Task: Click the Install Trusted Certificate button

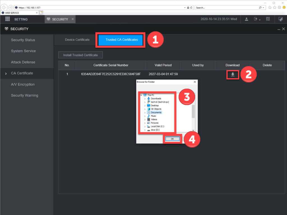Action: pyautogui.click(x=80, y=55)
